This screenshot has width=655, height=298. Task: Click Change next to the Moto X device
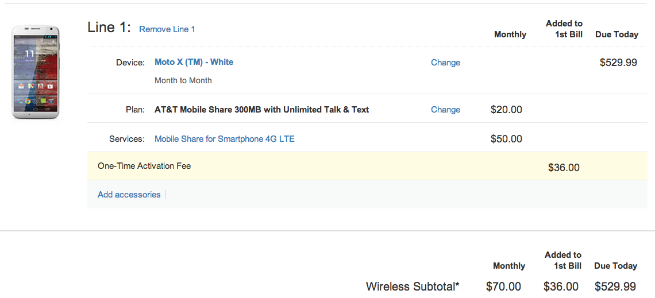(x=446, y=63)
